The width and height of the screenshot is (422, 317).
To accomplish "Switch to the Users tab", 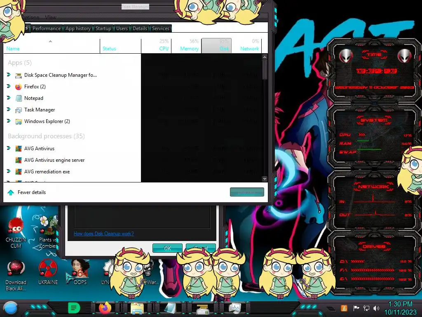I will point(122,28).
